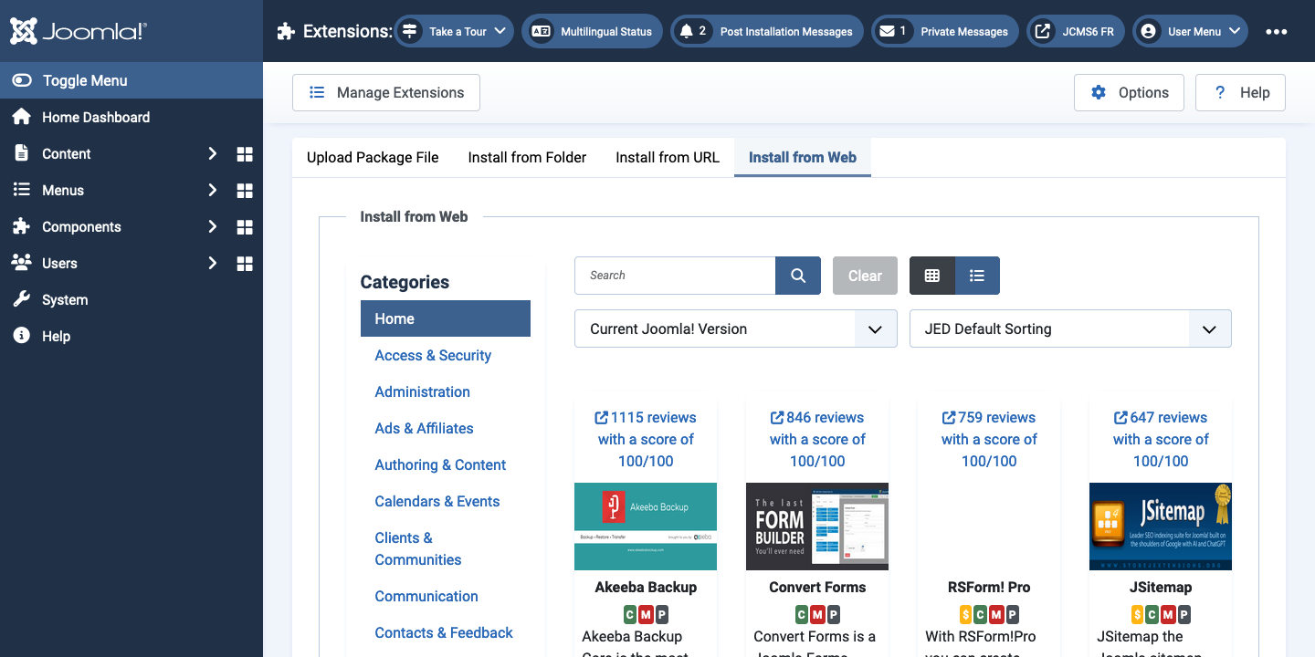This screenshot has height=657, width=1315.
Task: Click the Akeeba Backup thumbnail image
Action: tap(646, 527)
